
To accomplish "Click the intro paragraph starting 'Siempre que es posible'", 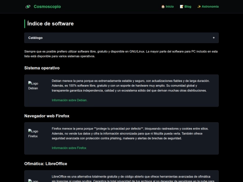I will (x=121, y=54).
